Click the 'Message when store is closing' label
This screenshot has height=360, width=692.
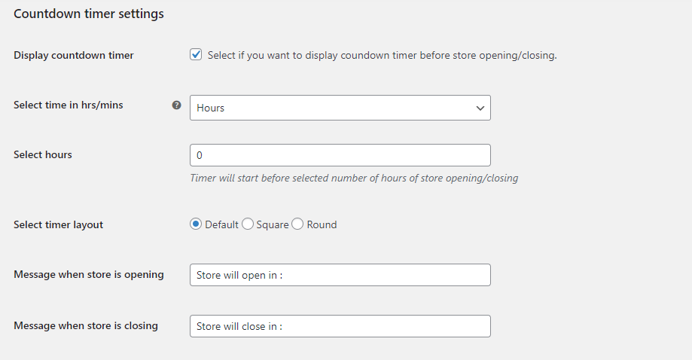pyautogui.click(x=86, y=326)
